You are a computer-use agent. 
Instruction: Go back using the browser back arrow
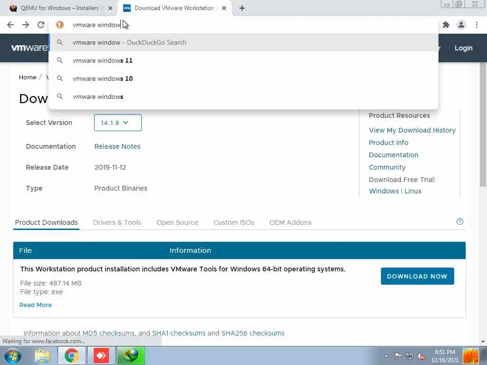pos(10,25)
